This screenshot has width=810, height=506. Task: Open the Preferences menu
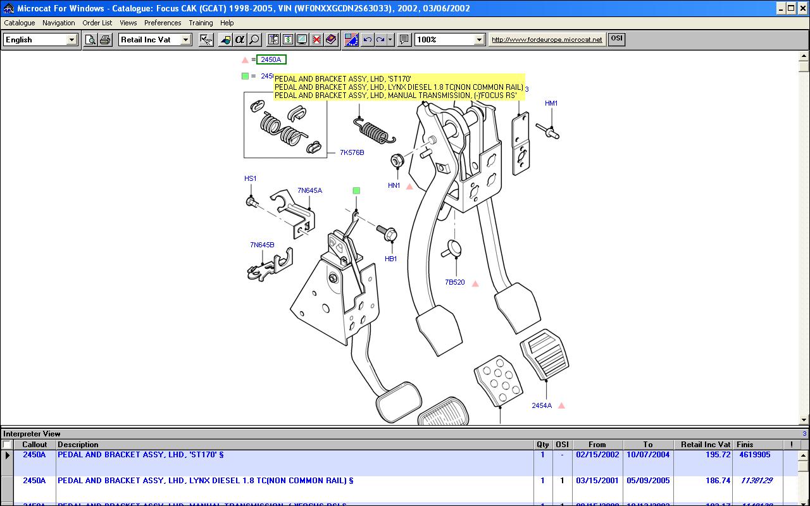(x=163, y=23)
